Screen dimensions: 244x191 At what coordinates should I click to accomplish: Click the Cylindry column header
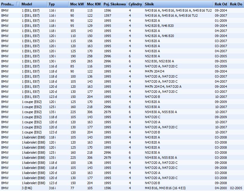coord(135,4)
